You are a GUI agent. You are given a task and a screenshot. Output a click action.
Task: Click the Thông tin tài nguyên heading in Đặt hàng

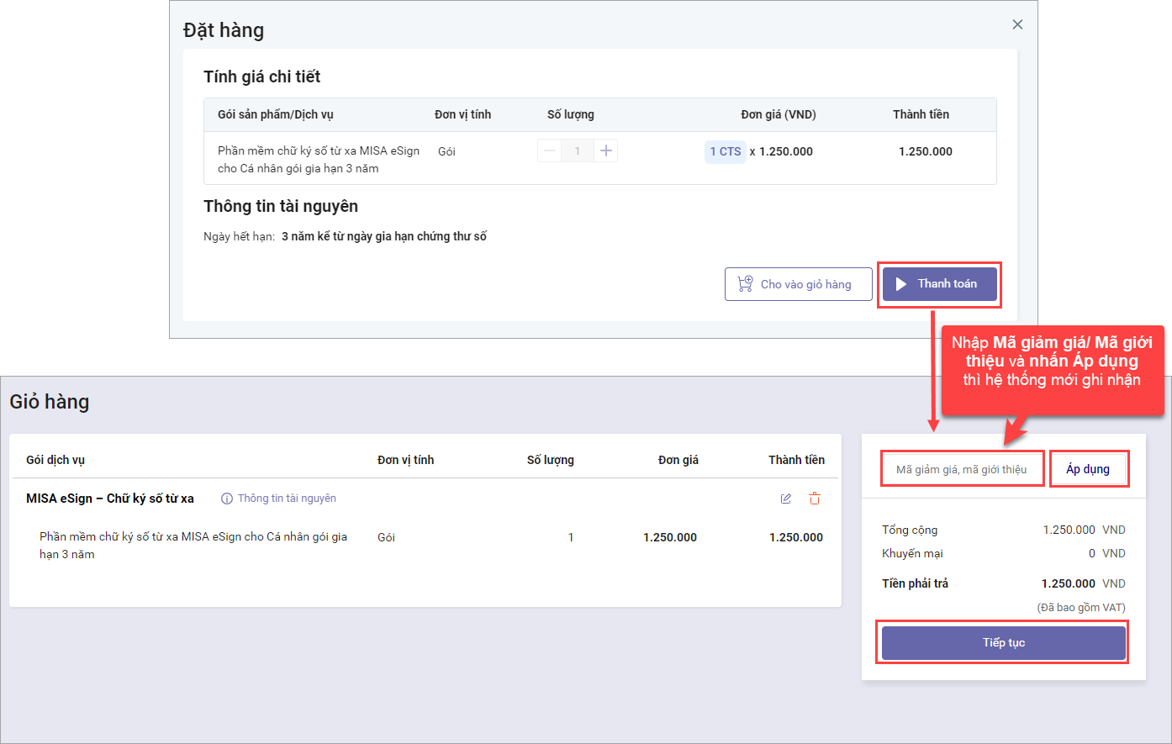point(281,206)
